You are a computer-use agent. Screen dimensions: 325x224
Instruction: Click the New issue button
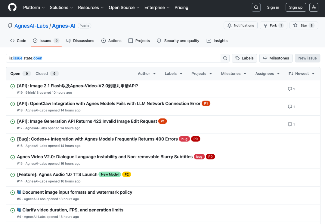point(307,58)
